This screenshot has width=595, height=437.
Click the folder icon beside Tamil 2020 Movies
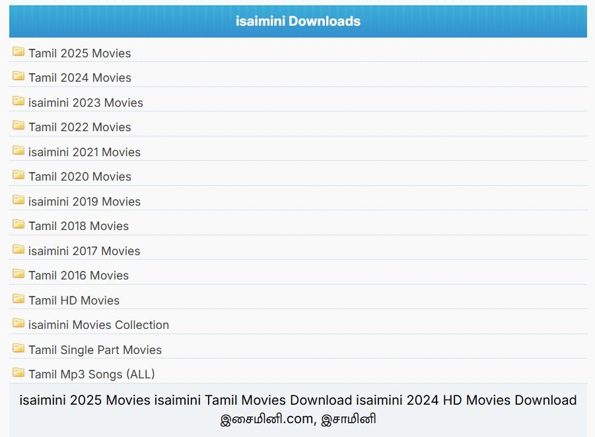click(x=18, y=175)
